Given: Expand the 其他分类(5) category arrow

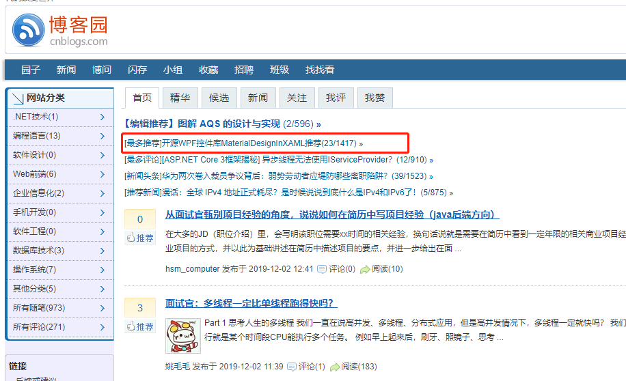Looking at the screenshot, I should click(x=103, y=290).
